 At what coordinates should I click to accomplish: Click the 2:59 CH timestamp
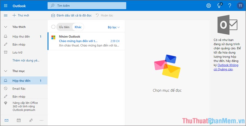[115, 41]
